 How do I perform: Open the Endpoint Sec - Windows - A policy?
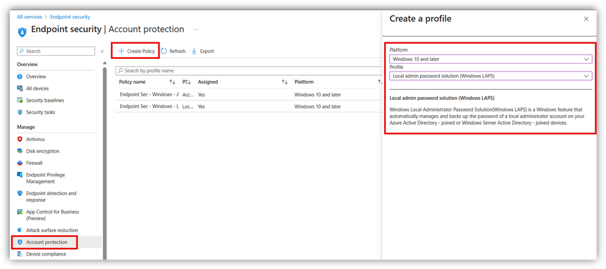coord(149,95)
